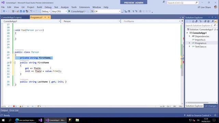The width and height of the screenshot is (219, 123).
Task: Open the Windows action center icon
Action: point(214,120)
